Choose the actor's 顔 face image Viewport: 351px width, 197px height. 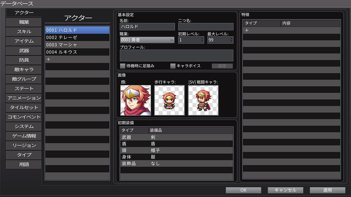[x=135, y=100]
